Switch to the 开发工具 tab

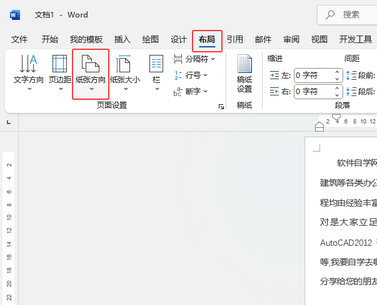pyautogui.click(x=356, y=39)
